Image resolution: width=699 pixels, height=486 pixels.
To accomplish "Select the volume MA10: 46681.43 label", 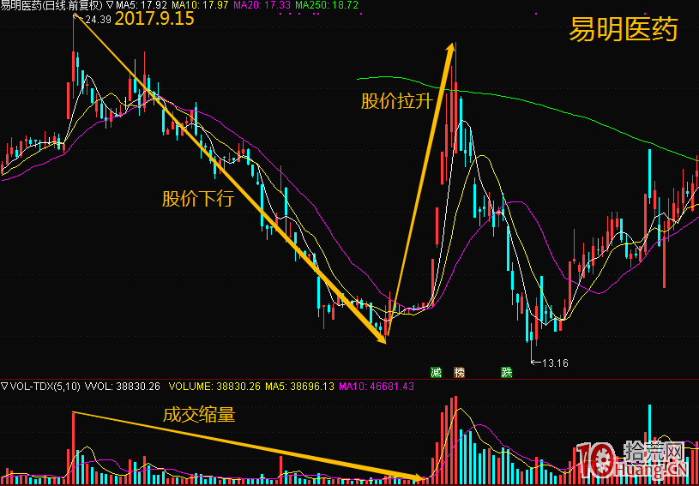I will (377, 387).
